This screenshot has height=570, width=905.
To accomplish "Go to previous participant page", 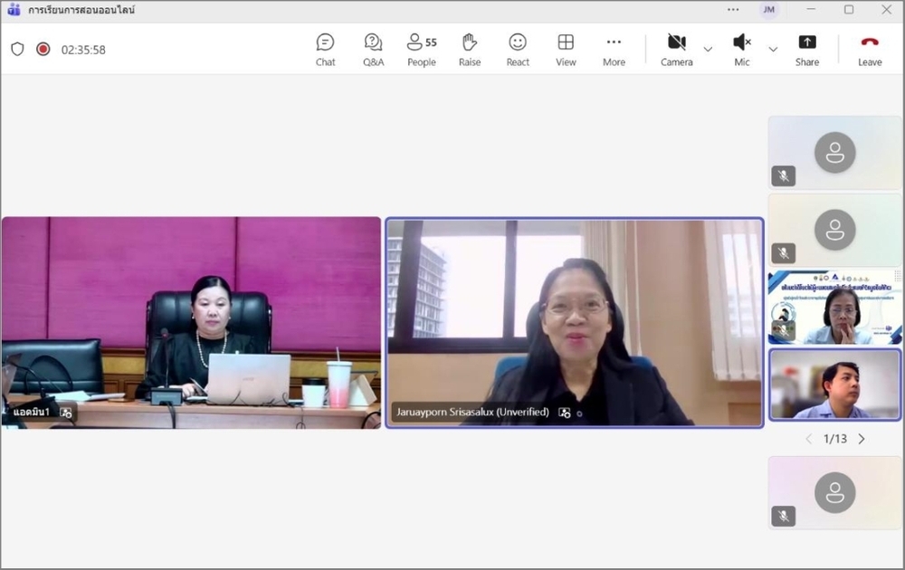I will coord(809,439).
